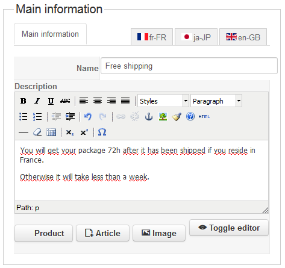Click the Name field containing Free shipping

click(189, 66)
